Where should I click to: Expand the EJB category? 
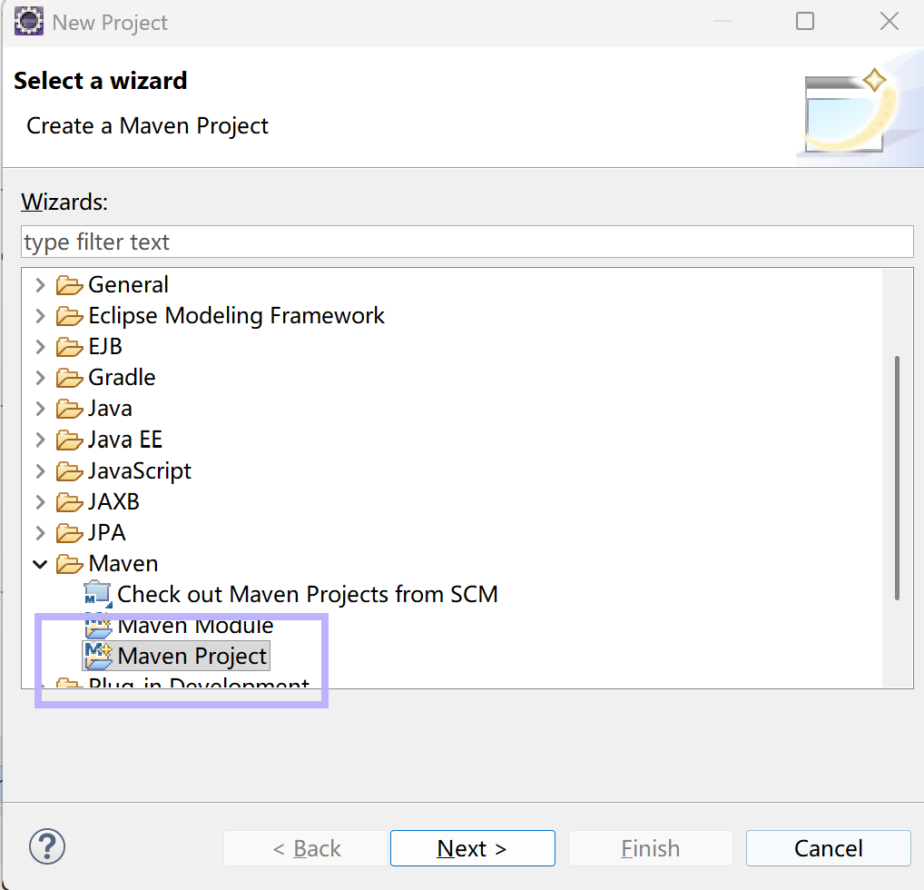tap(40, 347)
